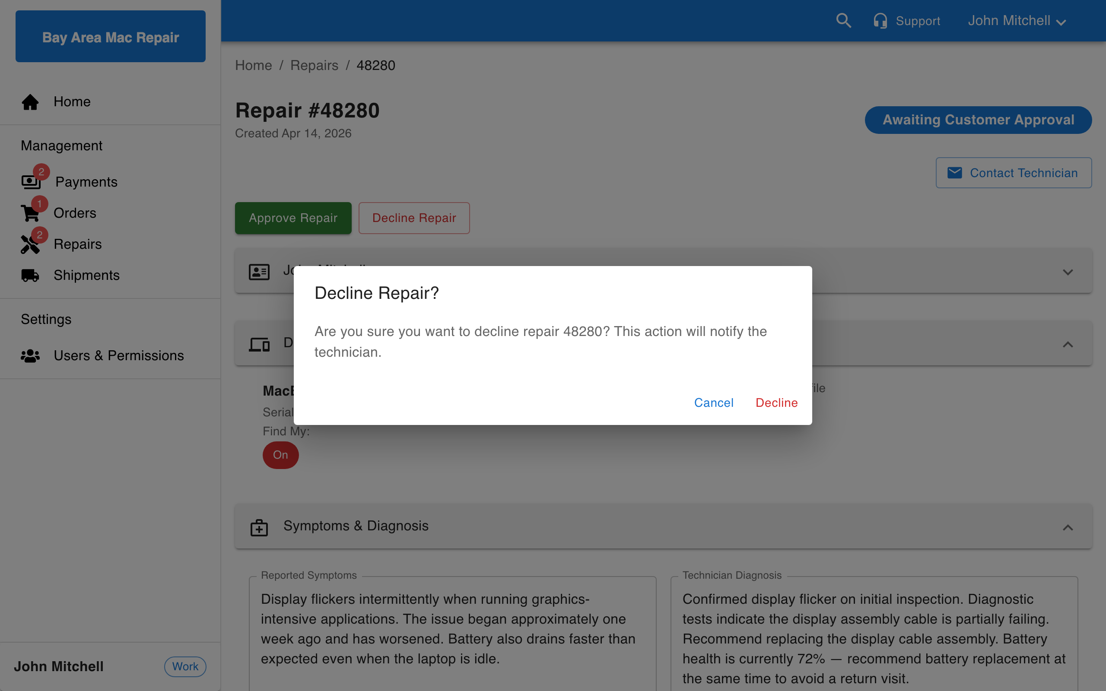Click the Orders shopping cart icon
The height and width of the screenshot is (691, 1106).
pos(30,213)
